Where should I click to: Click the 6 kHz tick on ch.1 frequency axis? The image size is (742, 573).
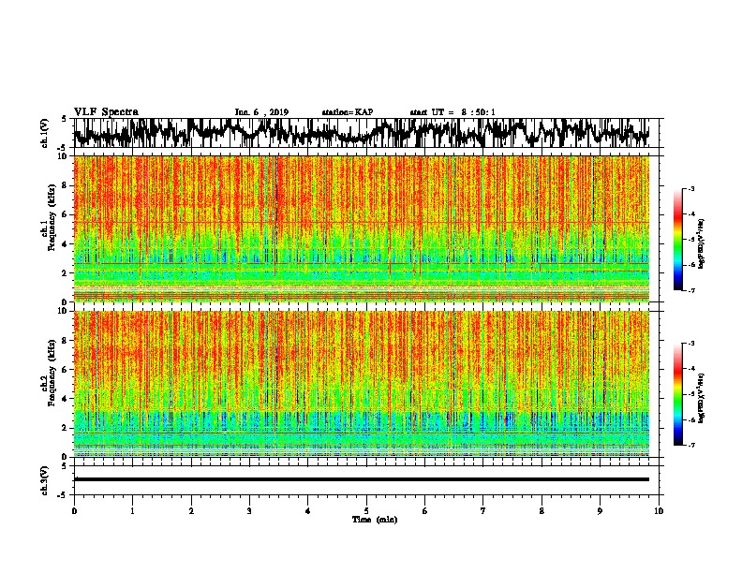pos(65,214)
